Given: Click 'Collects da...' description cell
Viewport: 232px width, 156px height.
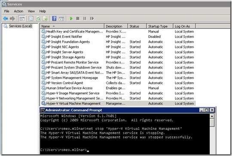Looking at the screenshot, I should tap(116, 83).
